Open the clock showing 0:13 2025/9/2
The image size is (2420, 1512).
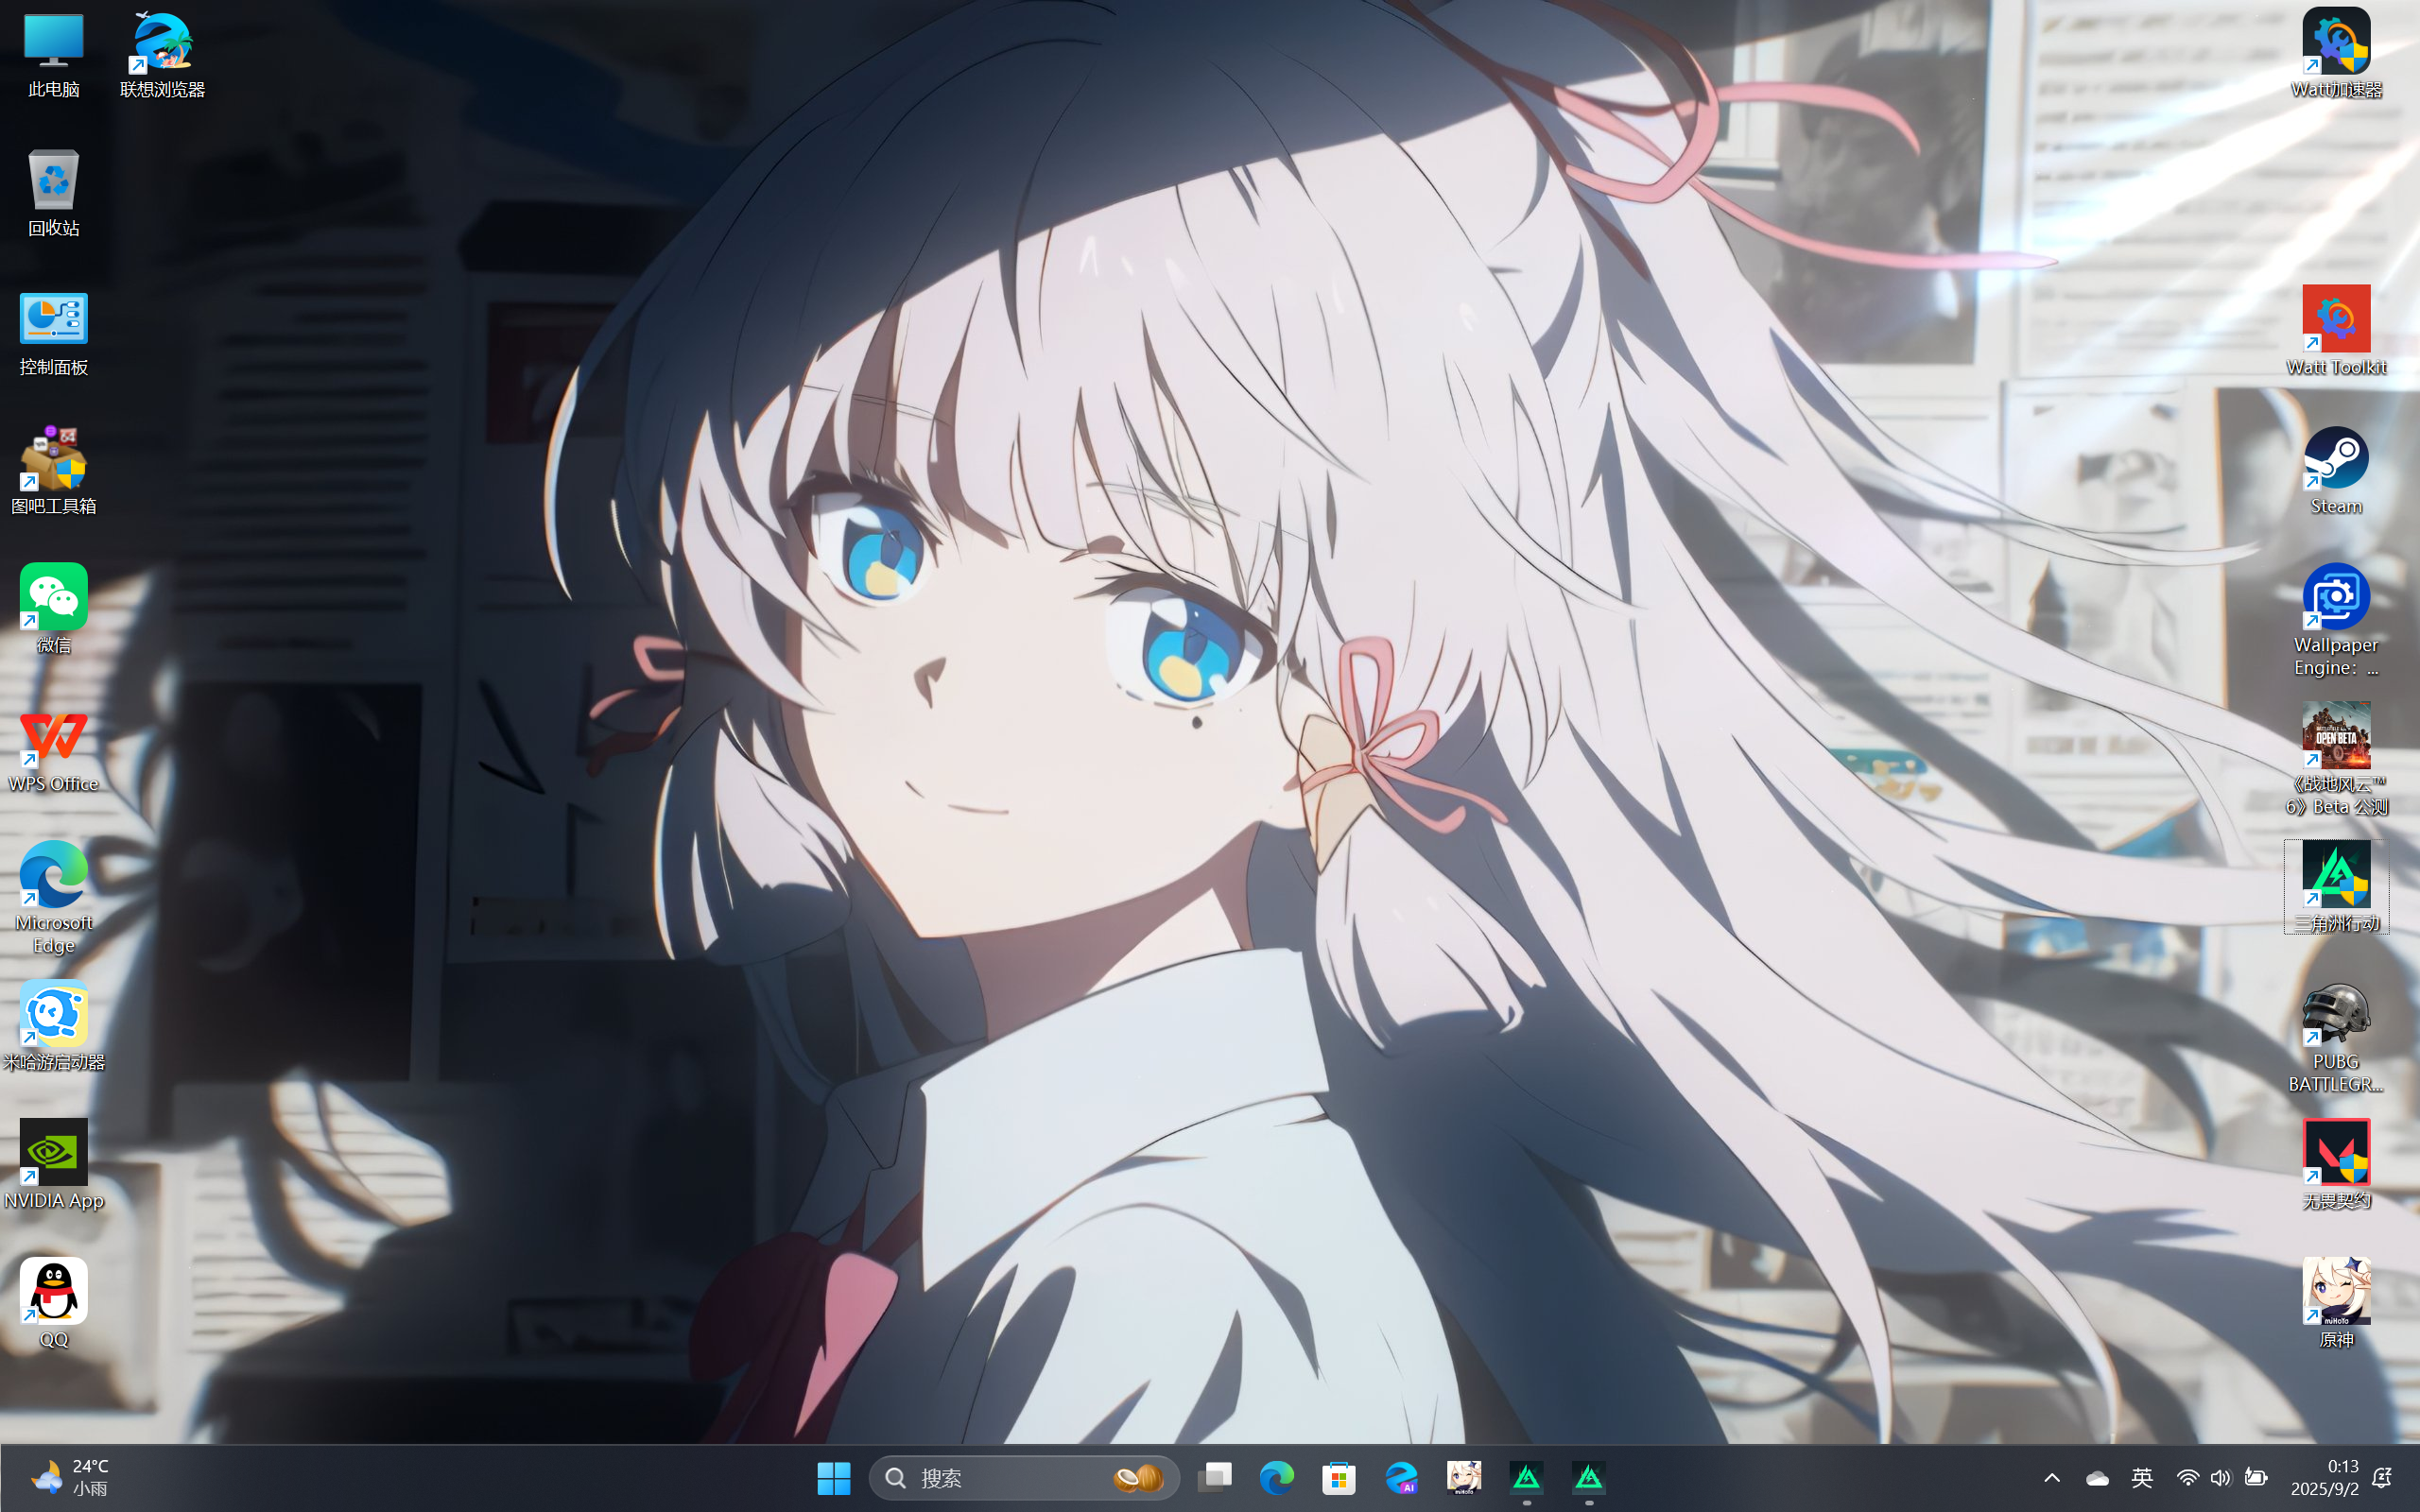pyautogui.click(x=2326, y=1478)
